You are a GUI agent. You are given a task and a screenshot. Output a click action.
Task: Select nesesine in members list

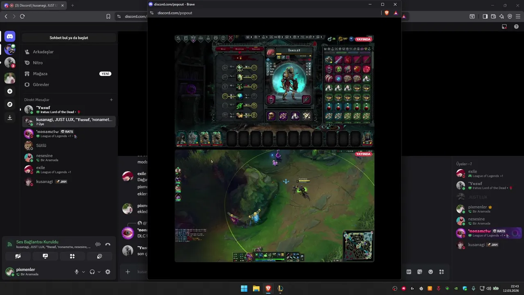coord(488,221)
